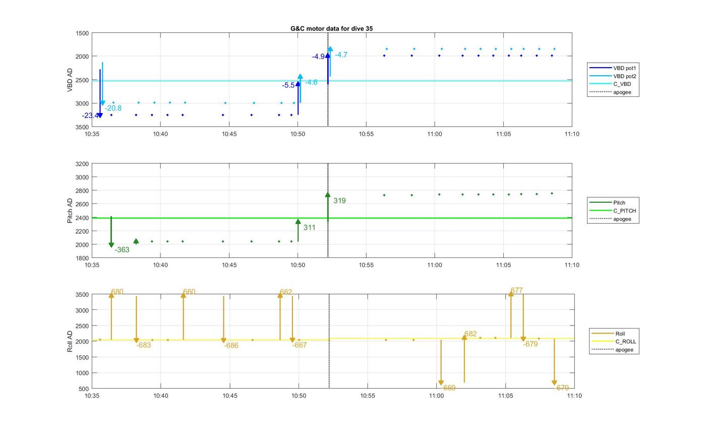Click the '-5.5' VBD data label
706x437 pixels.
tap(288, 86)
